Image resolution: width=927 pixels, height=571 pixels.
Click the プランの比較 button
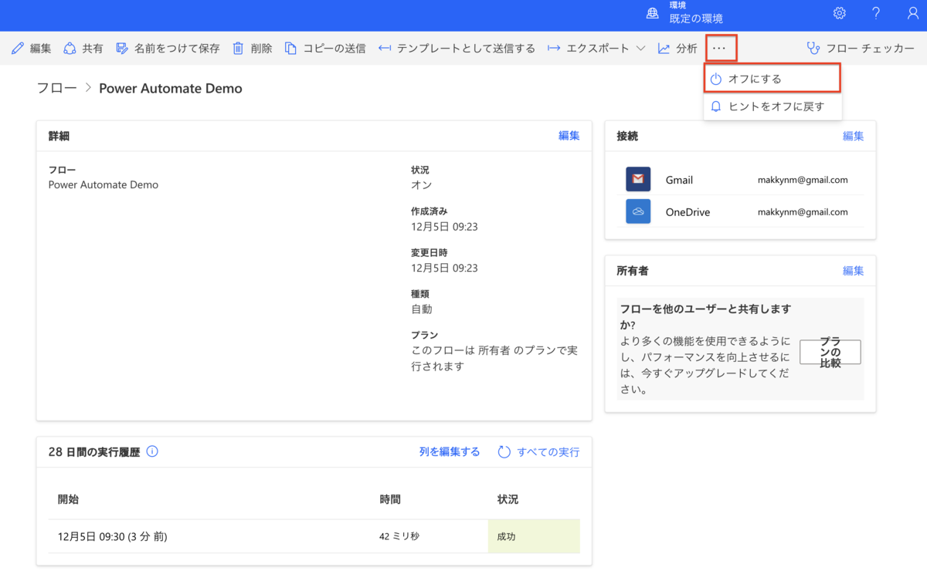coord(830,352)
